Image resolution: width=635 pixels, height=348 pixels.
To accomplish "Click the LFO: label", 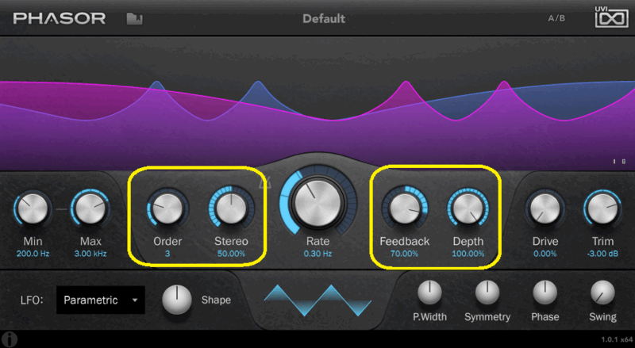I will click(32, 300).
